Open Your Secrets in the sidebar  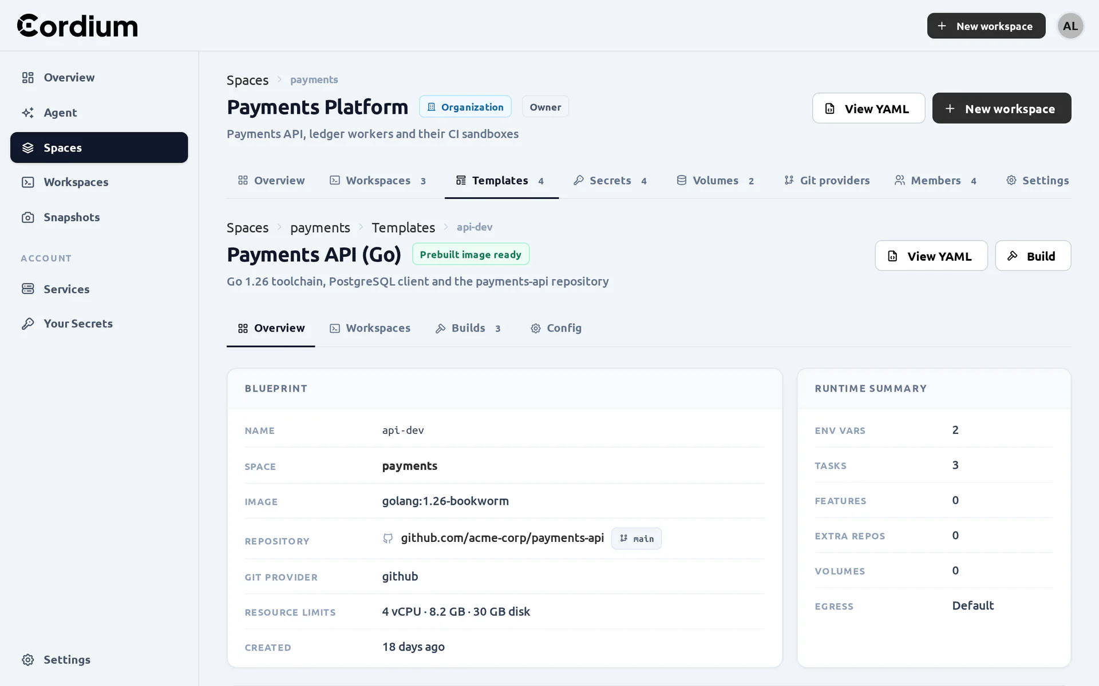point(99,324)
